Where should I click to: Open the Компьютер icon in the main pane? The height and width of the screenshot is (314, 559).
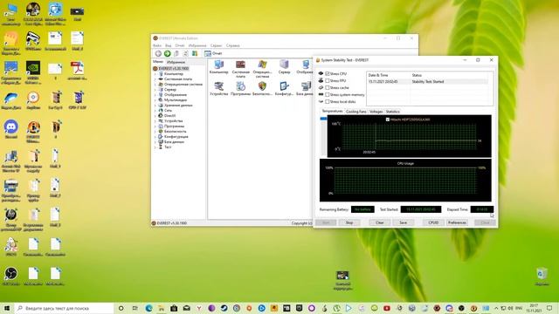(218, 66)
